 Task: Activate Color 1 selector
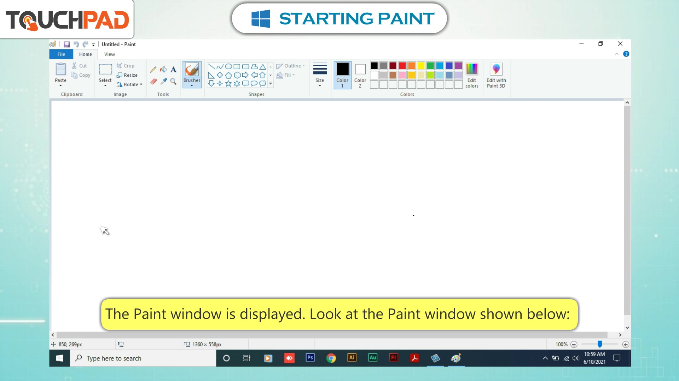(342, 75)
